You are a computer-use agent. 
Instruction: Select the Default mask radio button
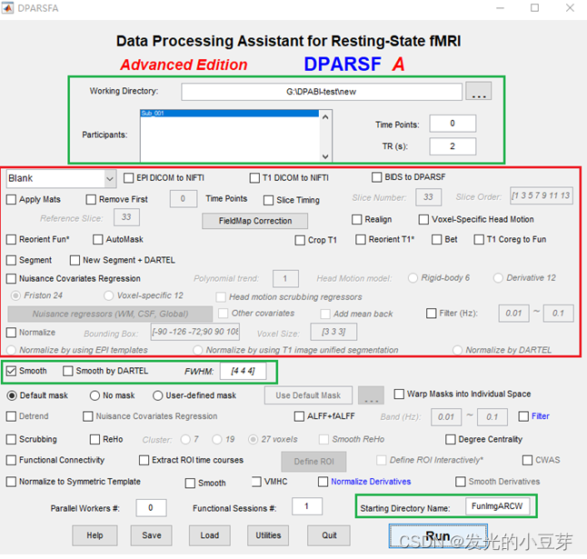click(12, 395)
